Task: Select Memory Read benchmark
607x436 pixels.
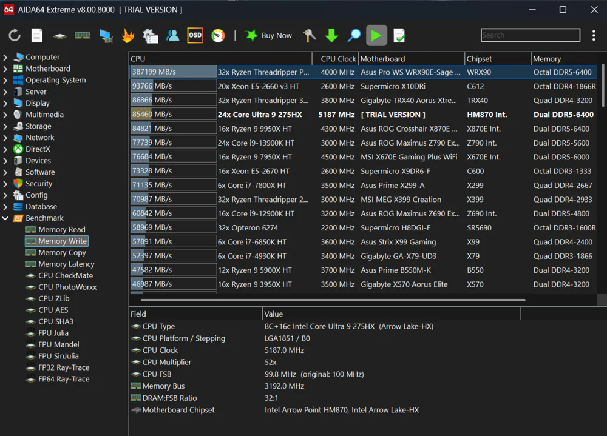Action: [x=61, y=230]
